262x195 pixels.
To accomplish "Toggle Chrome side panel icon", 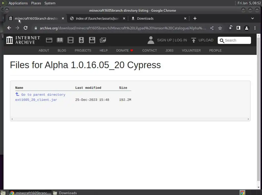I will pyautogui.click(x=238, y=28).
